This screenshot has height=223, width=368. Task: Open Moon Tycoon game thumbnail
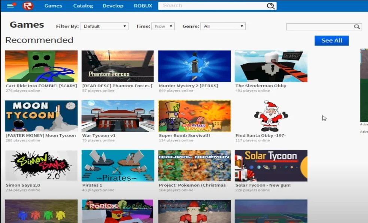click(41, 116)
